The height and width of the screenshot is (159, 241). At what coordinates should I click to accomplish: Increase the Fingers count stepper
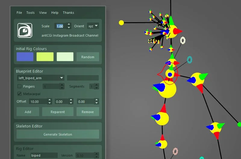point(62,85)
